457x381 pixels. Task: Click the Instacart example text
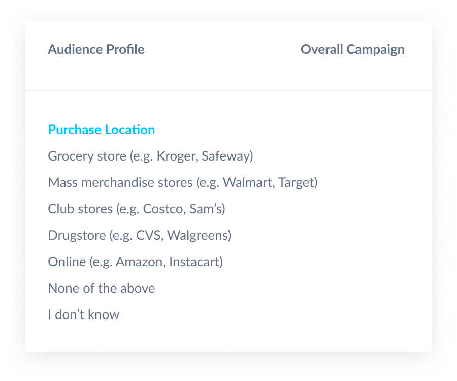tap(194, 262)
